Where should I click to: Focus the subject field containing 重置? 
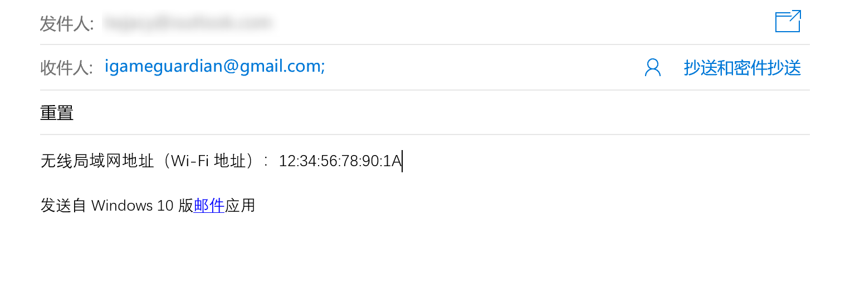(57, 113)
